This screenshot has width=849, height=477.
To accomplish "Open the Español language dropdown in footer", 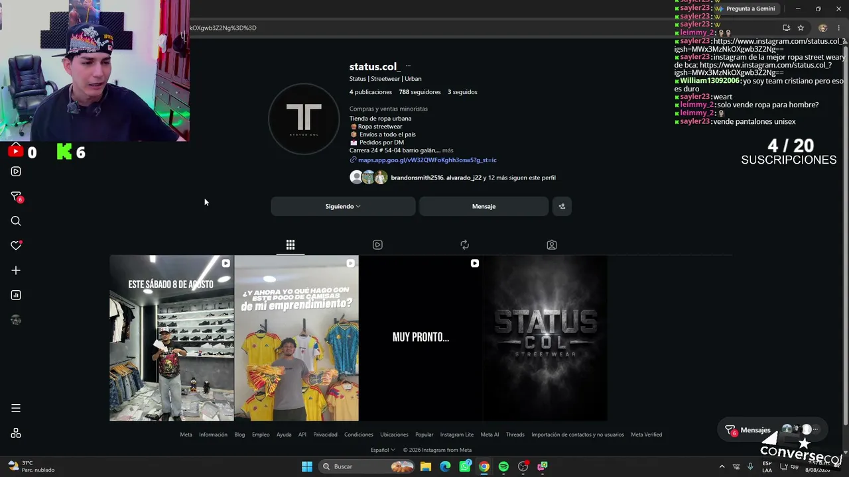I will 383,450.
